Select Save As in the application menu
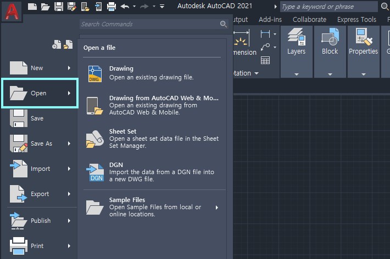Screen dimensions: 390x259 pyautogui.click(x=41, y=143)
